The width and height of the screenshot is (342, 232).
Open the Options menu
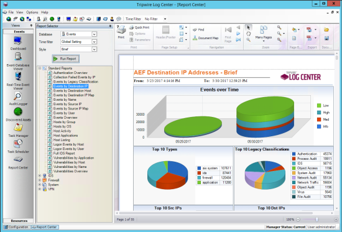[32, 12]
